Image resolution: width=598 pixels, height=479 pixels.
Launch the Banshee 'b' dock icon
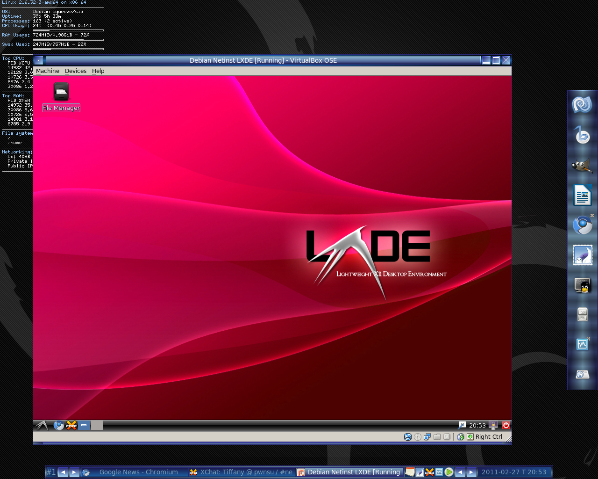click(582, 135)
